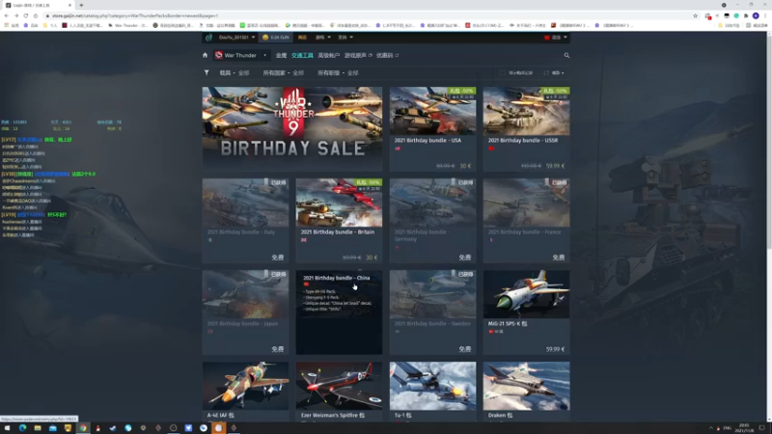Click the orange highlighted taskbar app
Image resolution: width=772 pixels, height=434 pixels.
tap(219, 428)
